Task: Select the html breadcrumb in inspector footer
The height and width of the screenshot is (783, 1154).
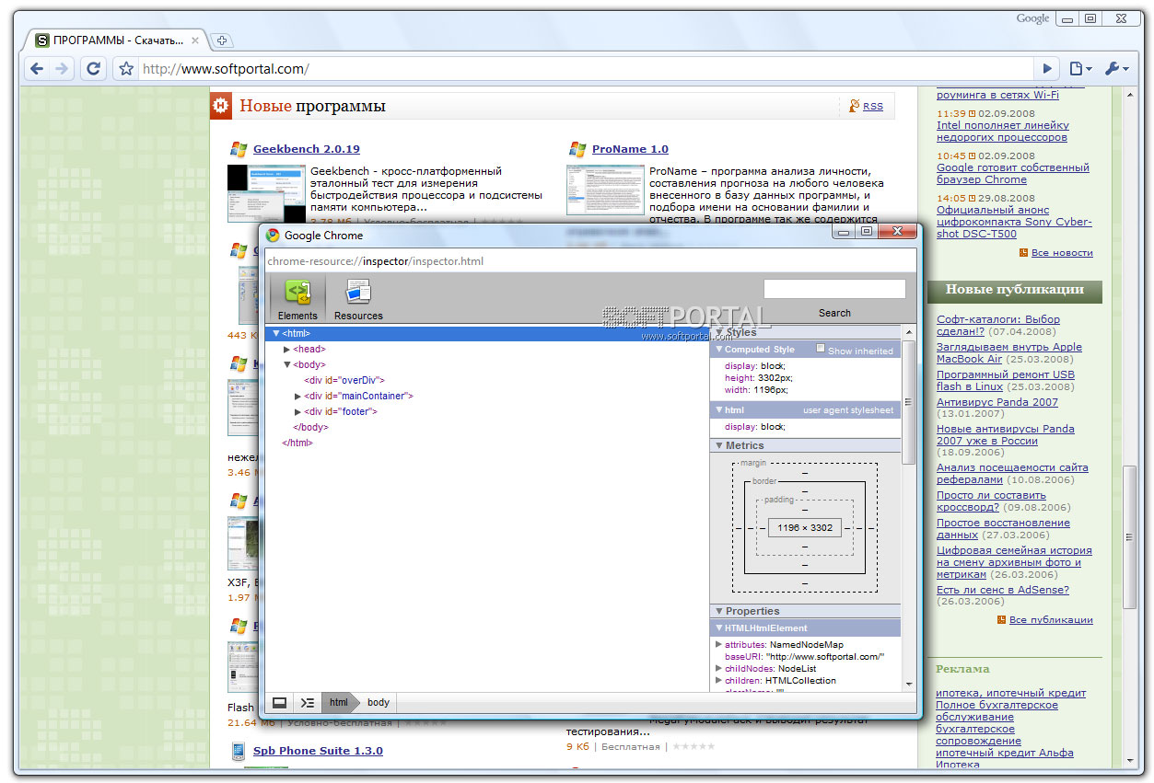Action: (x=338, y=703)
